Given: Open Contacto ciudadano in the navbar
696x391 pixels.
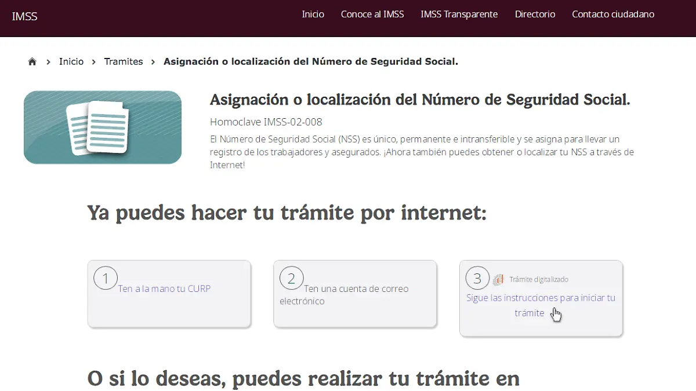Looking at the screenshot, I should pos(613,14).
